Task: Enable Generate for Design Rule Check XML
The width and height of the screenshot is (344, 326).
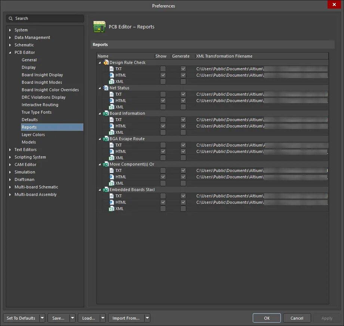Action: pyautogui.click(x=183, y=81)
